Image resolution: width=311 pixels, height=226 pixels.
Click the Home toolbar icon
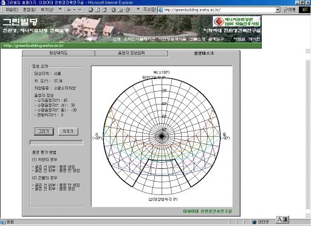(x=104, y=10)
